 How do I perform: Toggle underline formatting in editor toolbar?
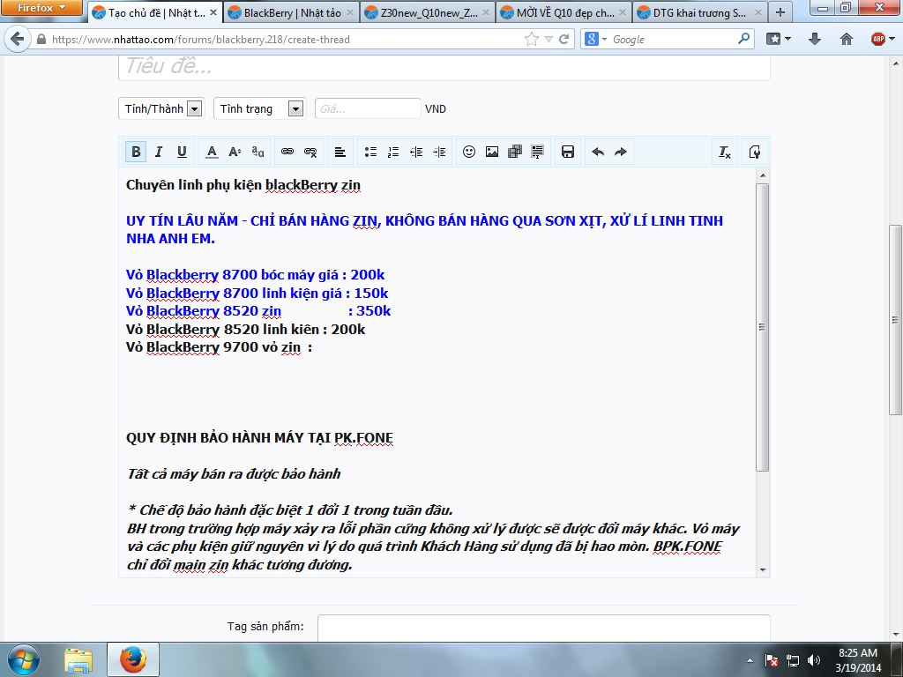[x=182, y=152]
